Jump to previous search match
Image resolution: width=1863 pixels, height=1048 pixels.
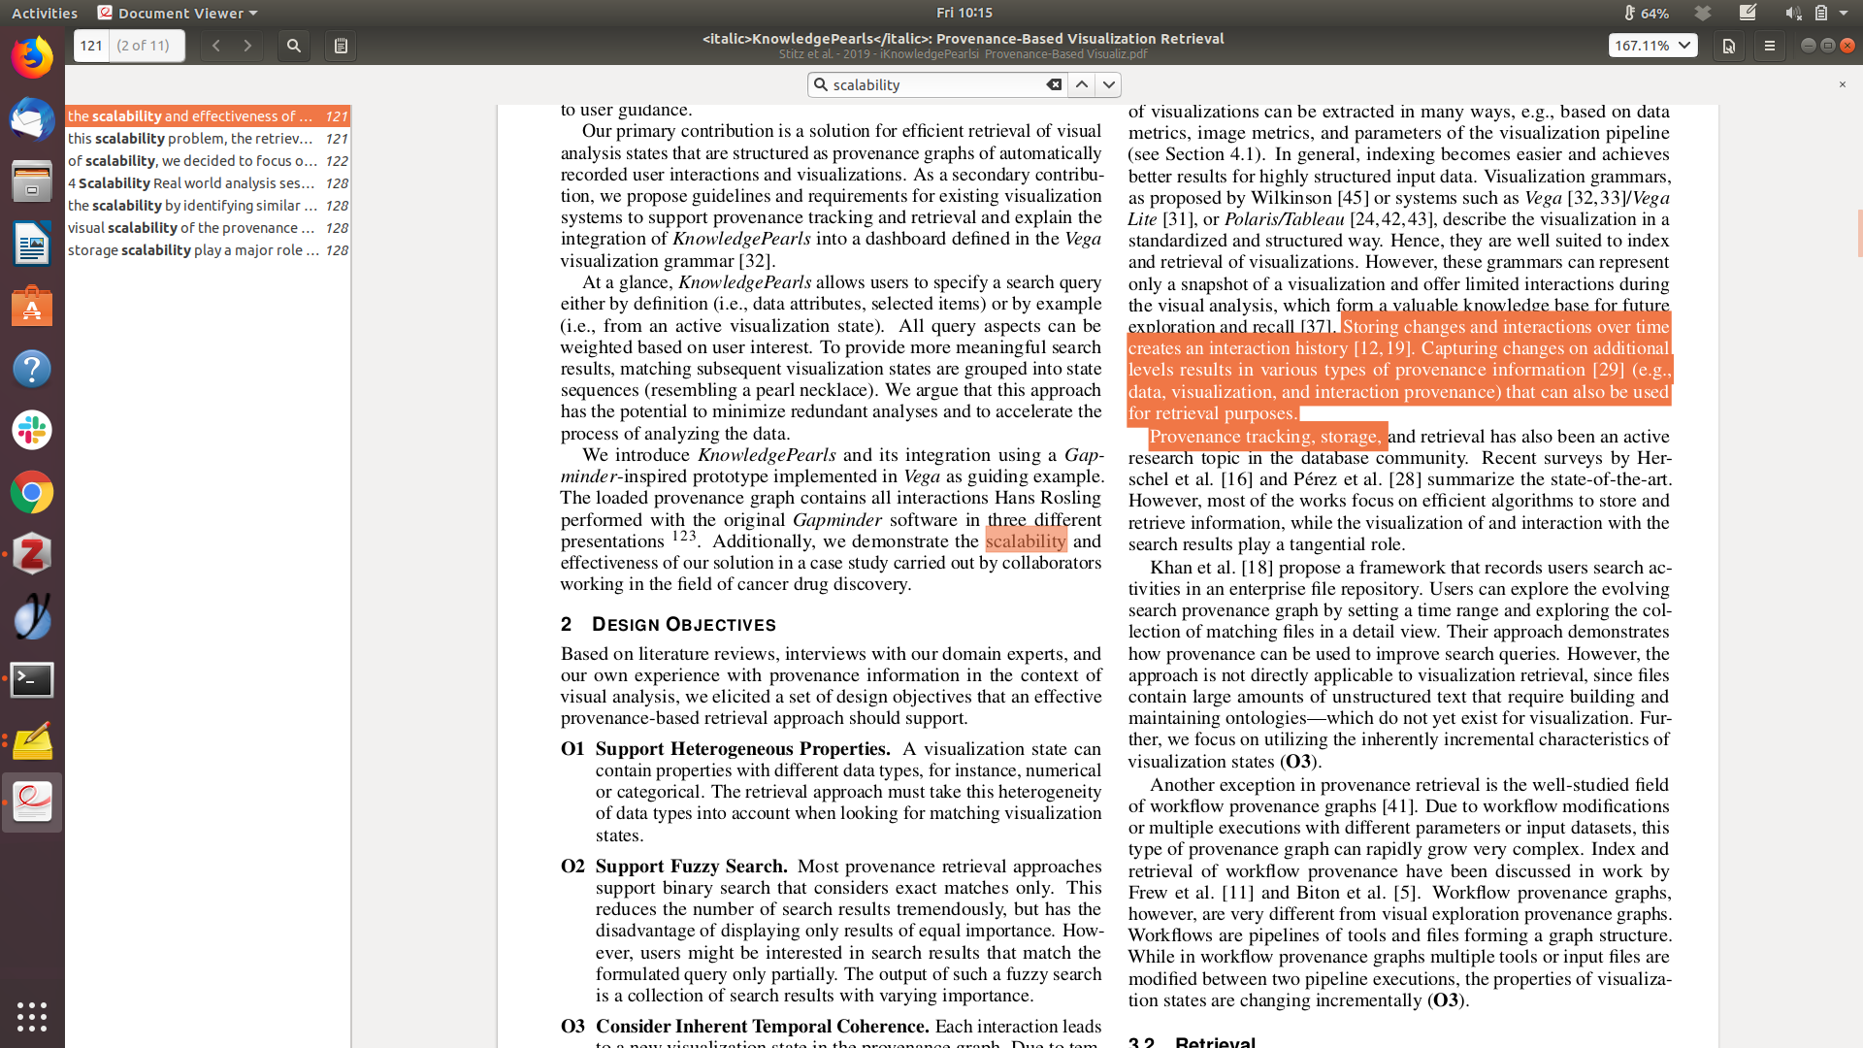click(x=1082, y=85)
